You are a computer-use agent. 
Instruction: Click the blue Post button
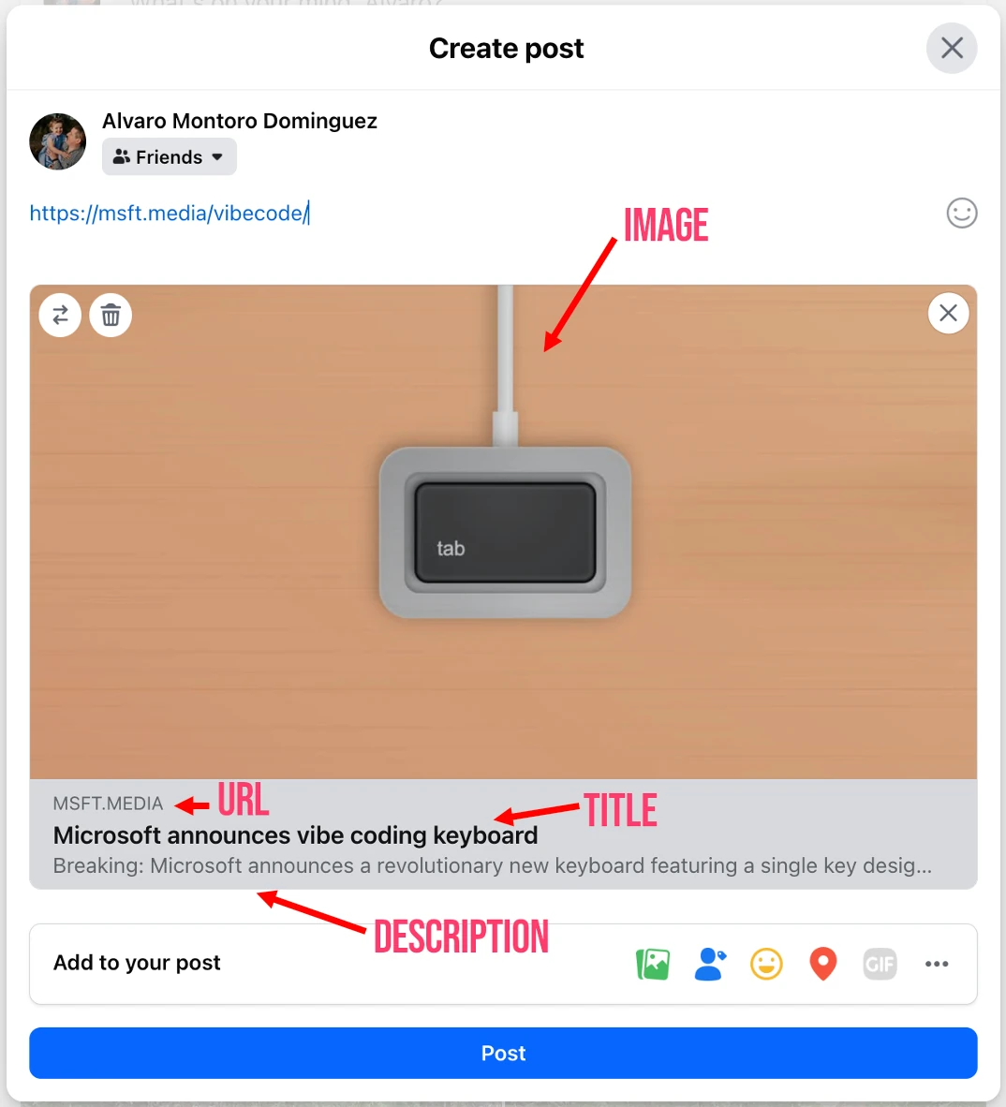coord(503,1053)
